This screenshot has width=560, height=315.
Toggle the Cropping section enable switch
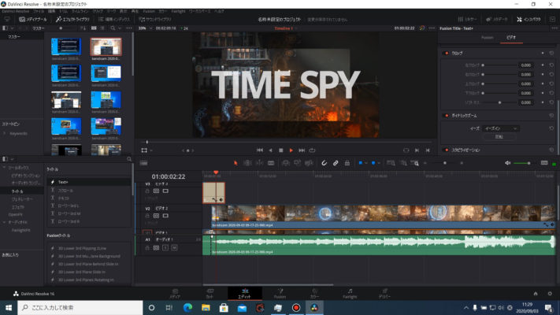pos(447,54)
